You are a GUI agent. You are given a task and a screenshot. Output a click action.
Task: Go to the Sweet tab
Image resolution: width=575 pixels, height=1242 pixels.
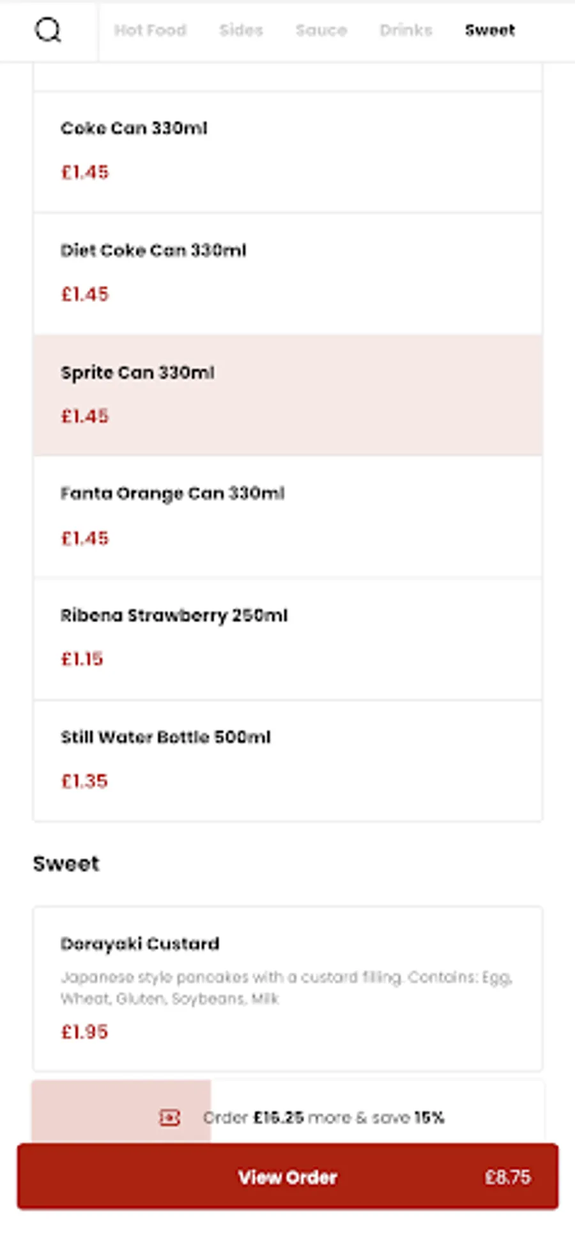pyautogui.click(x=489, y=30)
